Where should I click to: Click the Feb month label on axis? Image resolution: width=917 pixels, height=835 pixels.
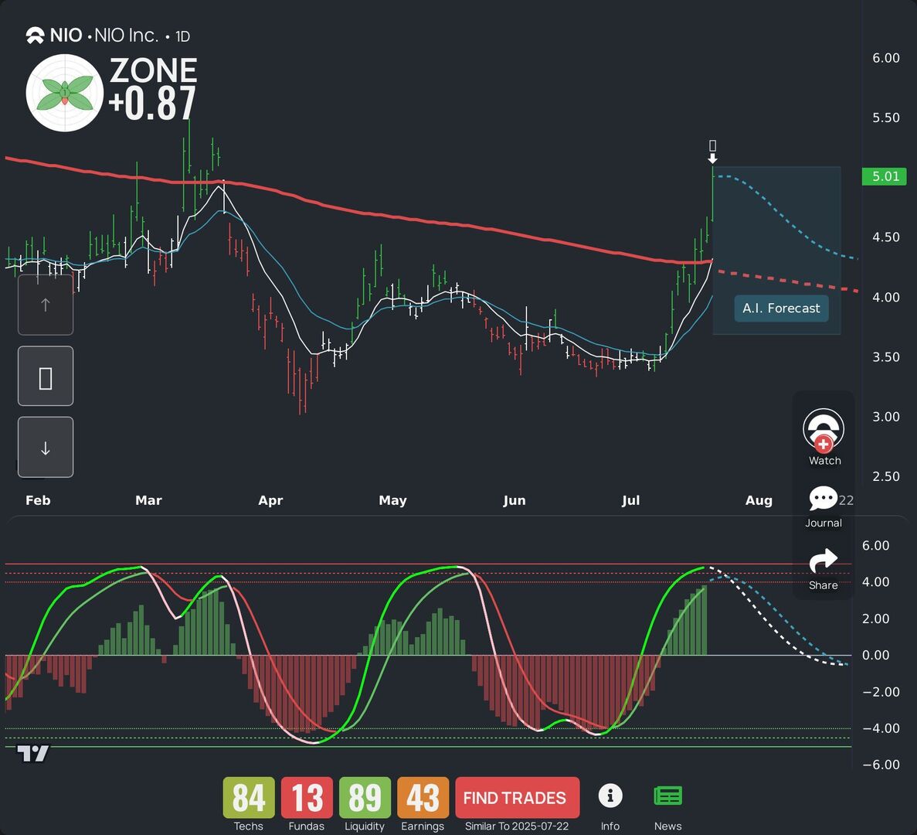38,500
